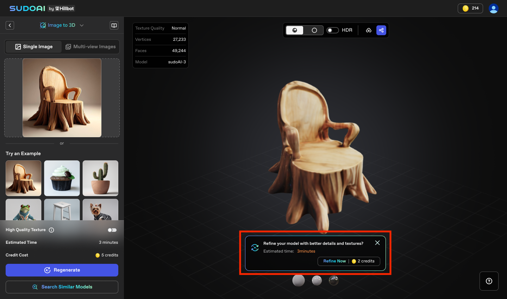The height and width of the screenshot is (299, 507).
Task: Click the Texture Quality 'Normal' value
Action: (179, 28)
